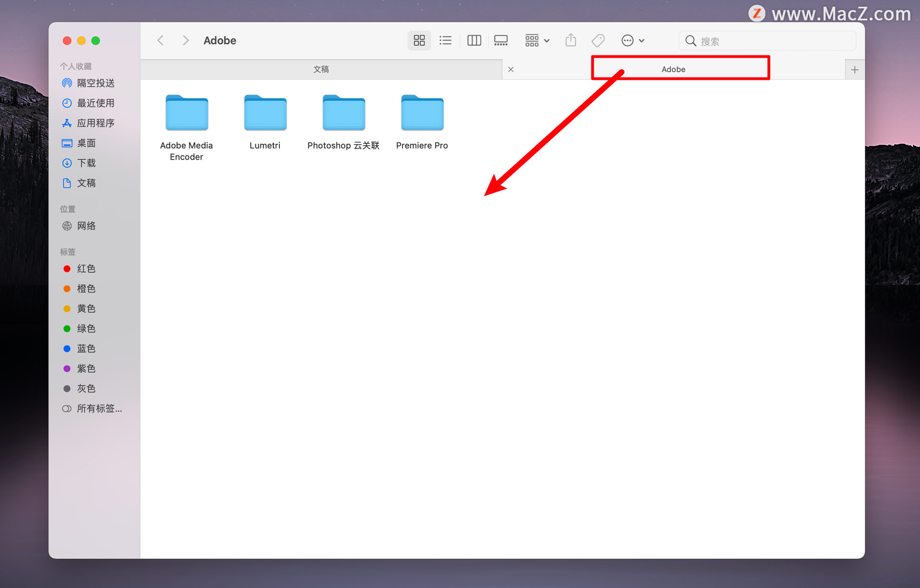Switch to list view
Screen dimensions: 920x588
[x=446, y=41]
